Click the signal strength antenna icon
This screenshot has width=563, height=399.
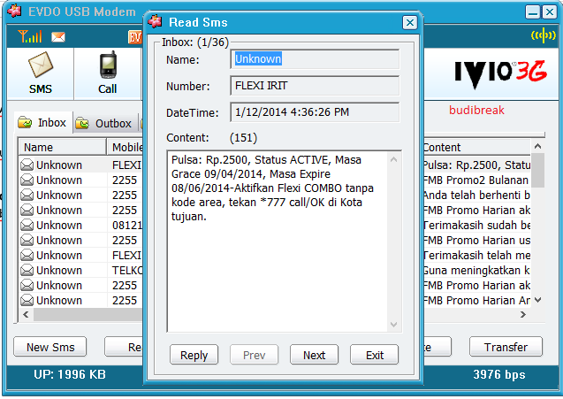pyautogui.click(x=30, y=36)
